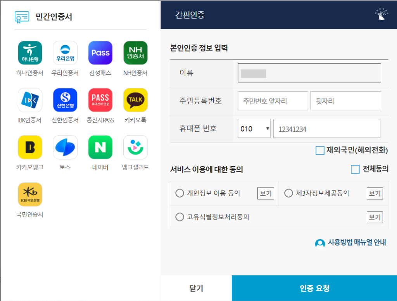The image size is (397, 301).
Task: Click the 뒷자리 input field
Action: (x=345, y=101)
